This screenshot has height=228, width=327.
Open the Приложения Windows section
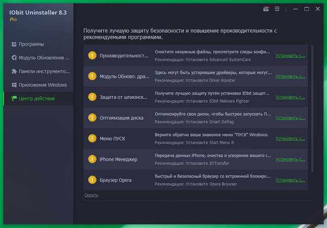click(x=39, y=85)
